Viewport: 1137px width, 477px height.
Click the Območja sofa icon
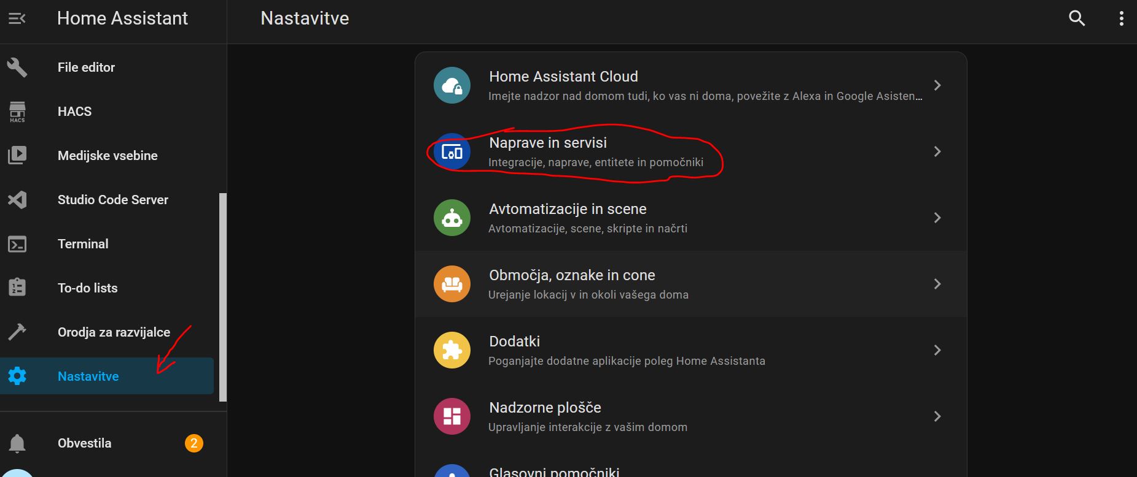pyautogui.click(x=452, y=284)
